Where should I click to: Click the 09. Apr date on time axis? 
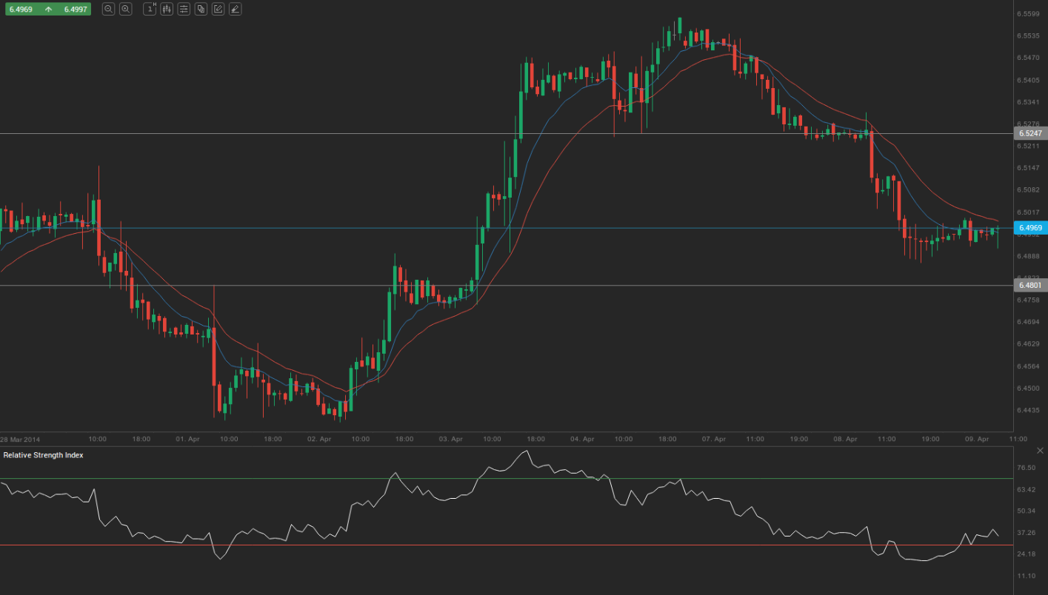[x=978, y=439]
